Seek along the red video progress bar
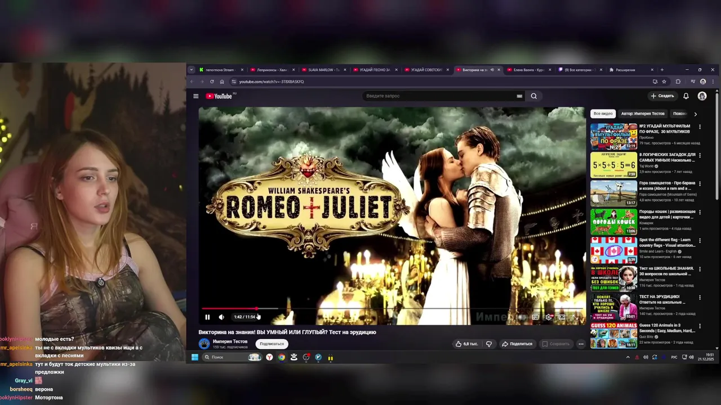Screen dimensions: 721x405 pos(393,308)
